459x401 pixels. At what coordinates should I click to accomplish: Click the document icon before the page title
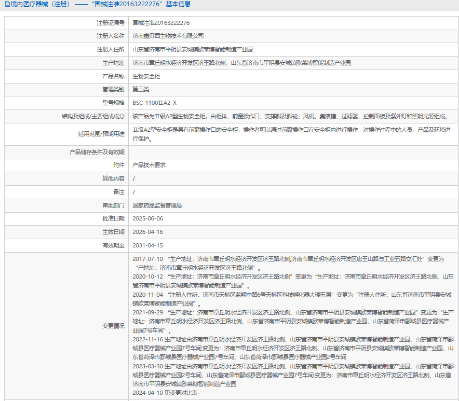point(7,4)
